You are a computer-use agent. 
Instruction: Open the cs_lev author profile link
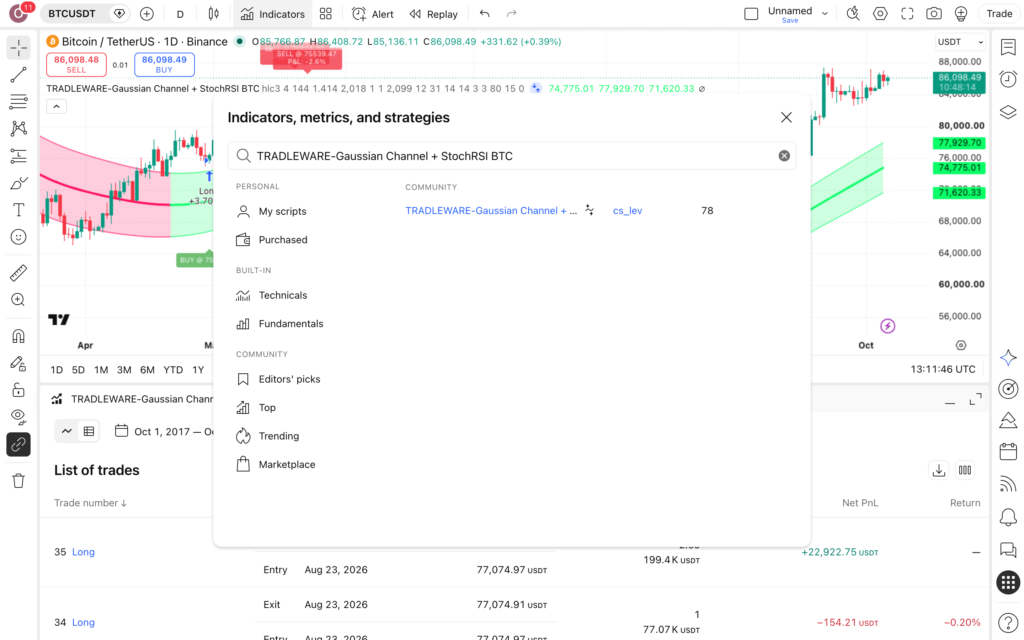pyautogui.click(x=627, y=210)
